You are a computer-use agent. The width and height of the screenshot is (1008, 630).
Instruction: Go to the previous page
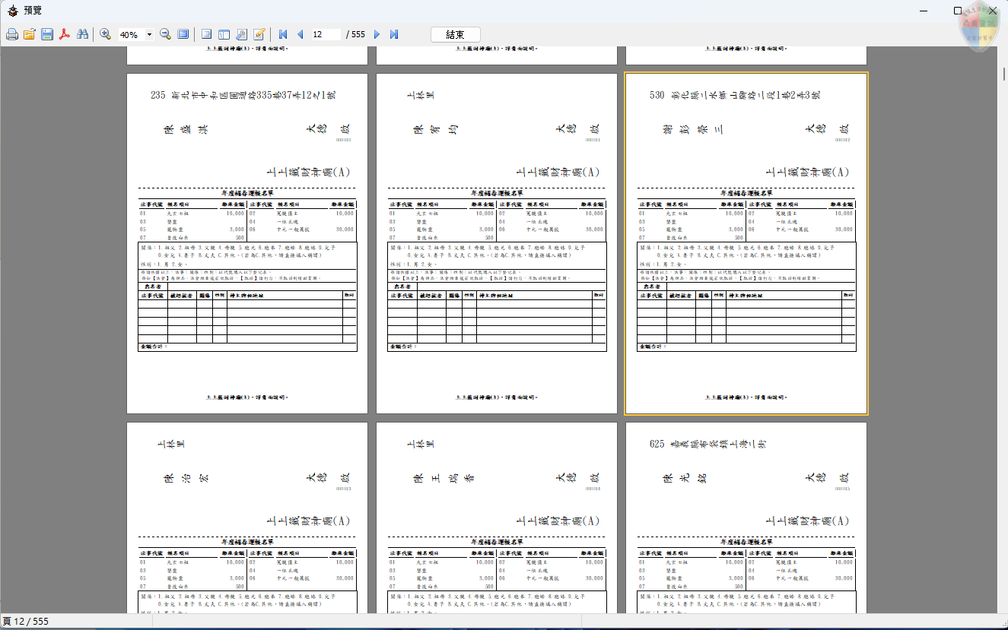[x=300, y=35]
